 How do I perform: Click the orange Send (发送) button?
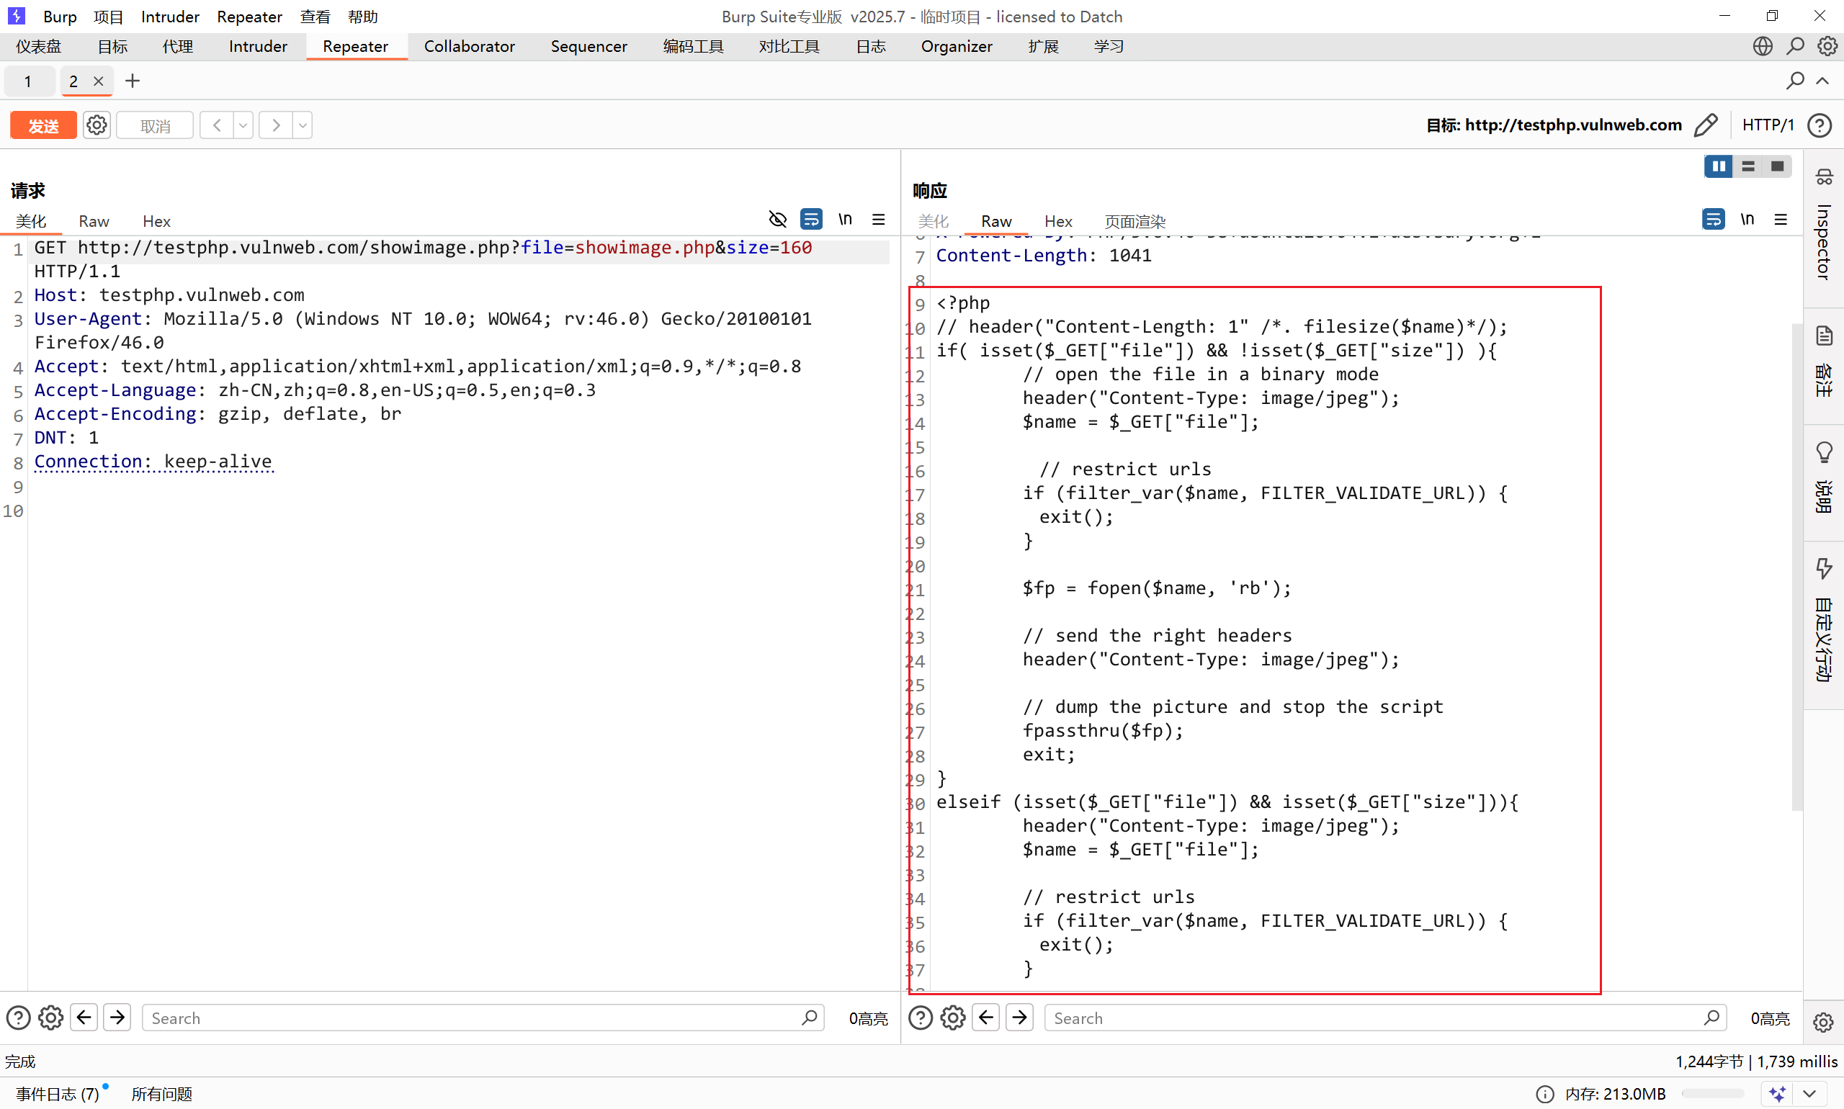[x=43, y=125]
